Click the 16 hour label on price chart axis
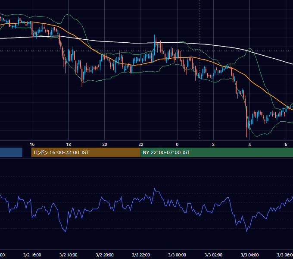The height and width of the screenshot is (259, 293). [x=32, y=145]
